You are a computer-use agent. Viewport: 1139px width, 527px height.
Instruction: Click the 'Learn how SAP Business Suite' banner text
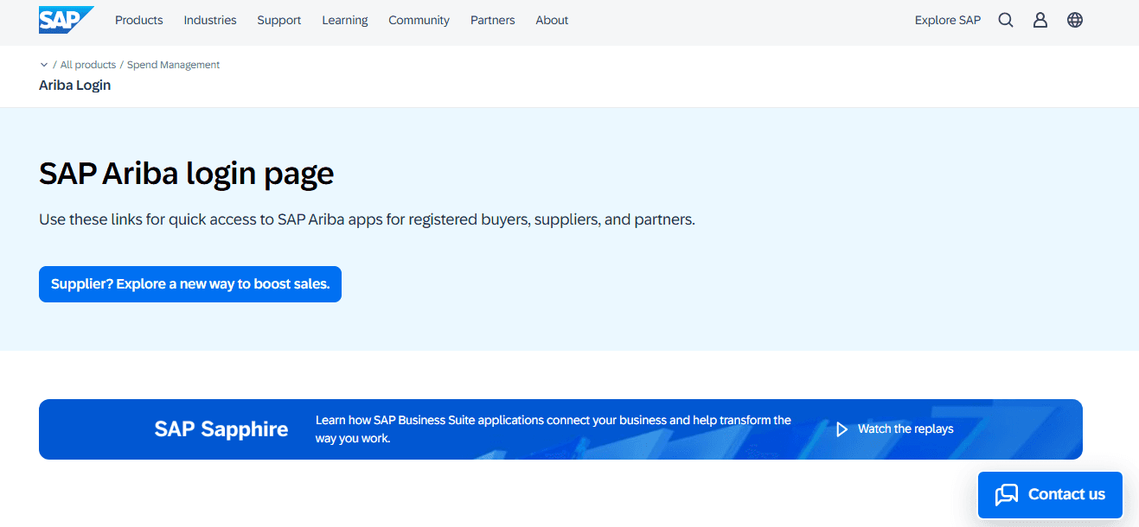[x=554, y=429]
